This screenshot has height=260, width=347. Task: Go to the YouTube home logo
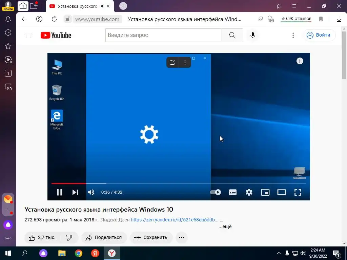(56, 35)
